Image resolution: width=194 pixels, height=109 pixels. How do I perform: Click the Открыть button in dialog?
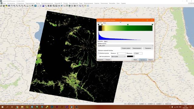click(x=108, y=60)
